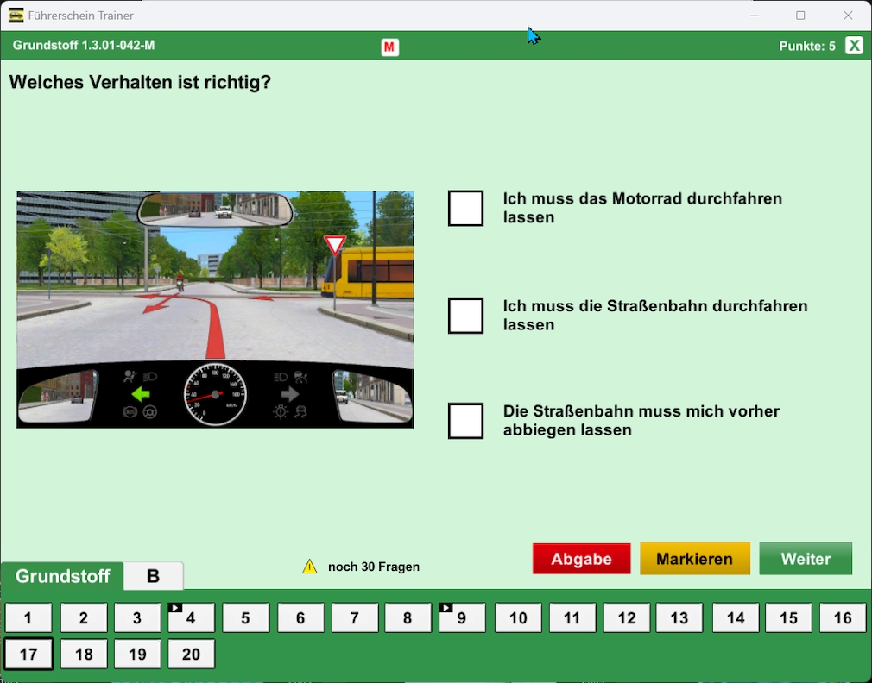Click the ABS icon on the instrument panel

pyautogui.click(x=131, y=411)
